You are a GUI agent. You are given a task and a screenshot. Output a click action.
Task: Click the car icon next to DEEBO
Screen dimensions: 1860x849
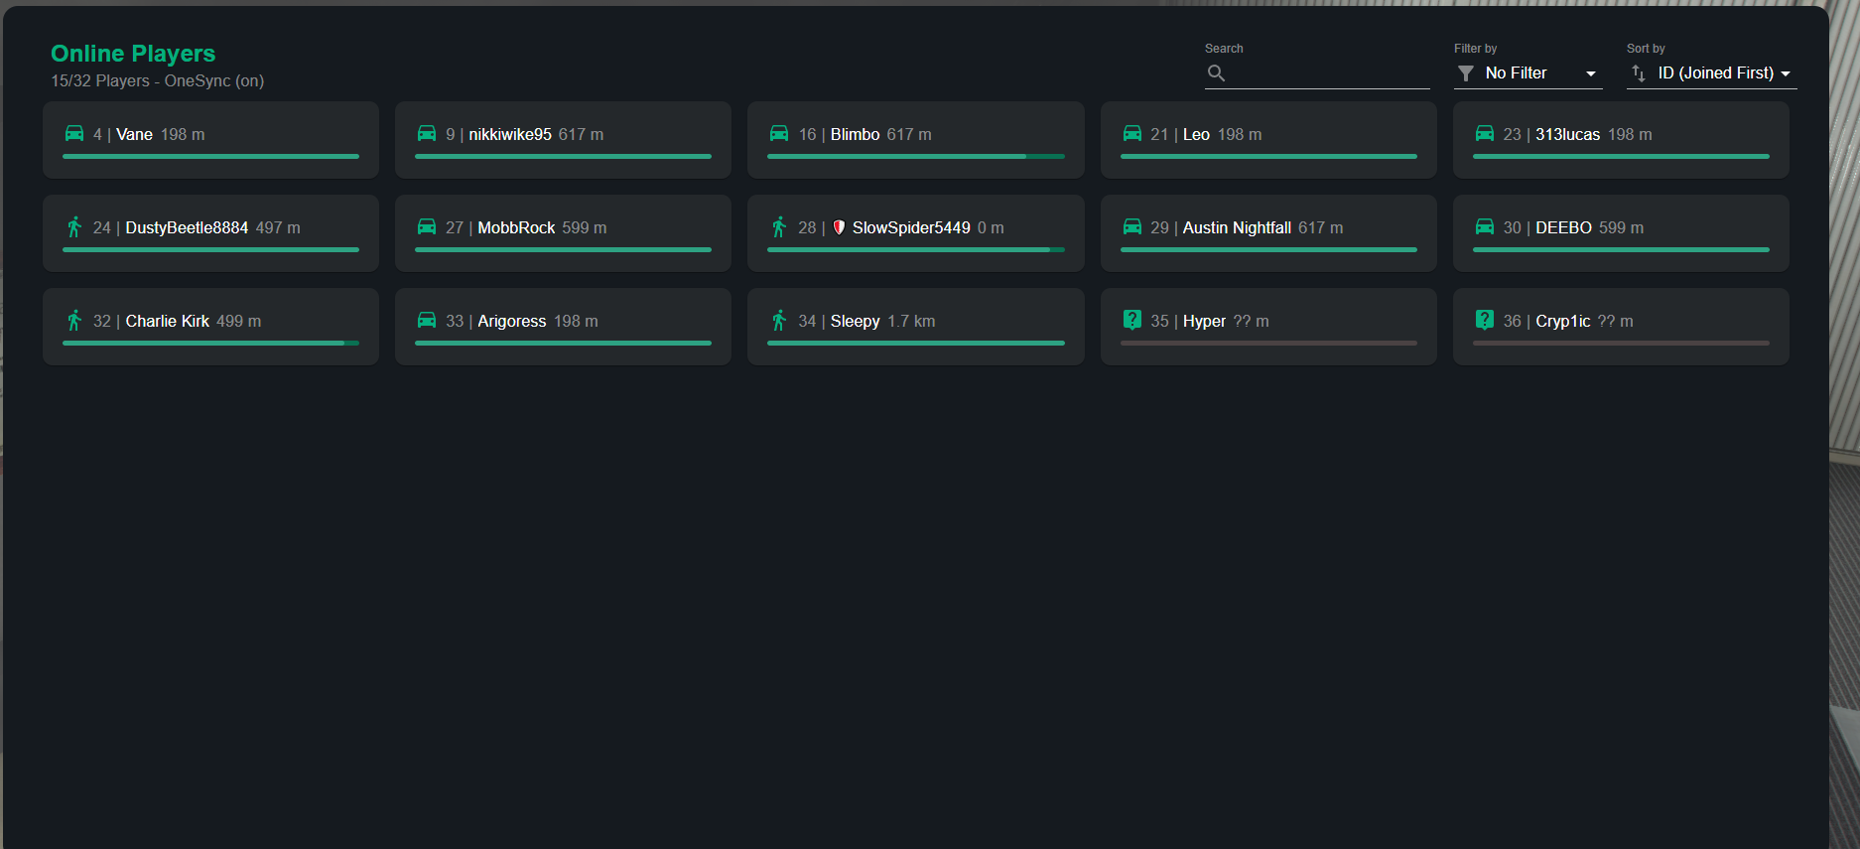[x=1485, y=226]
